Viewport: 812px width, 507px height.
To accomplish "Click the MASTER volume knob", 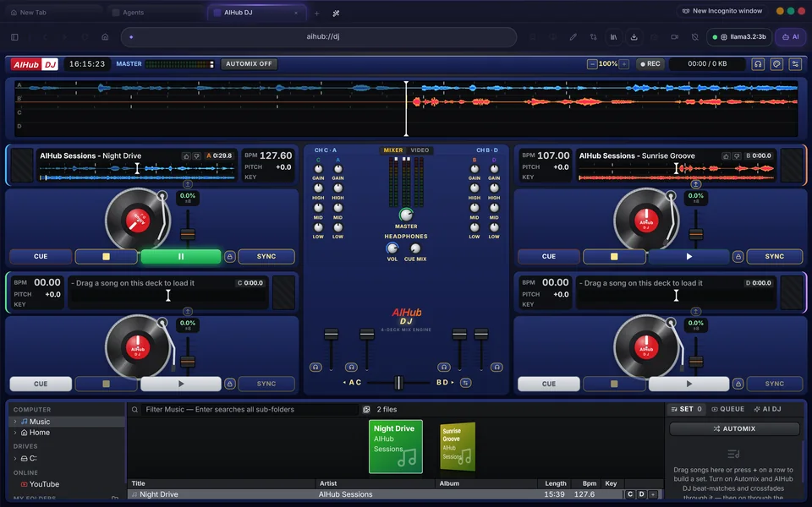I will (406, 214).
